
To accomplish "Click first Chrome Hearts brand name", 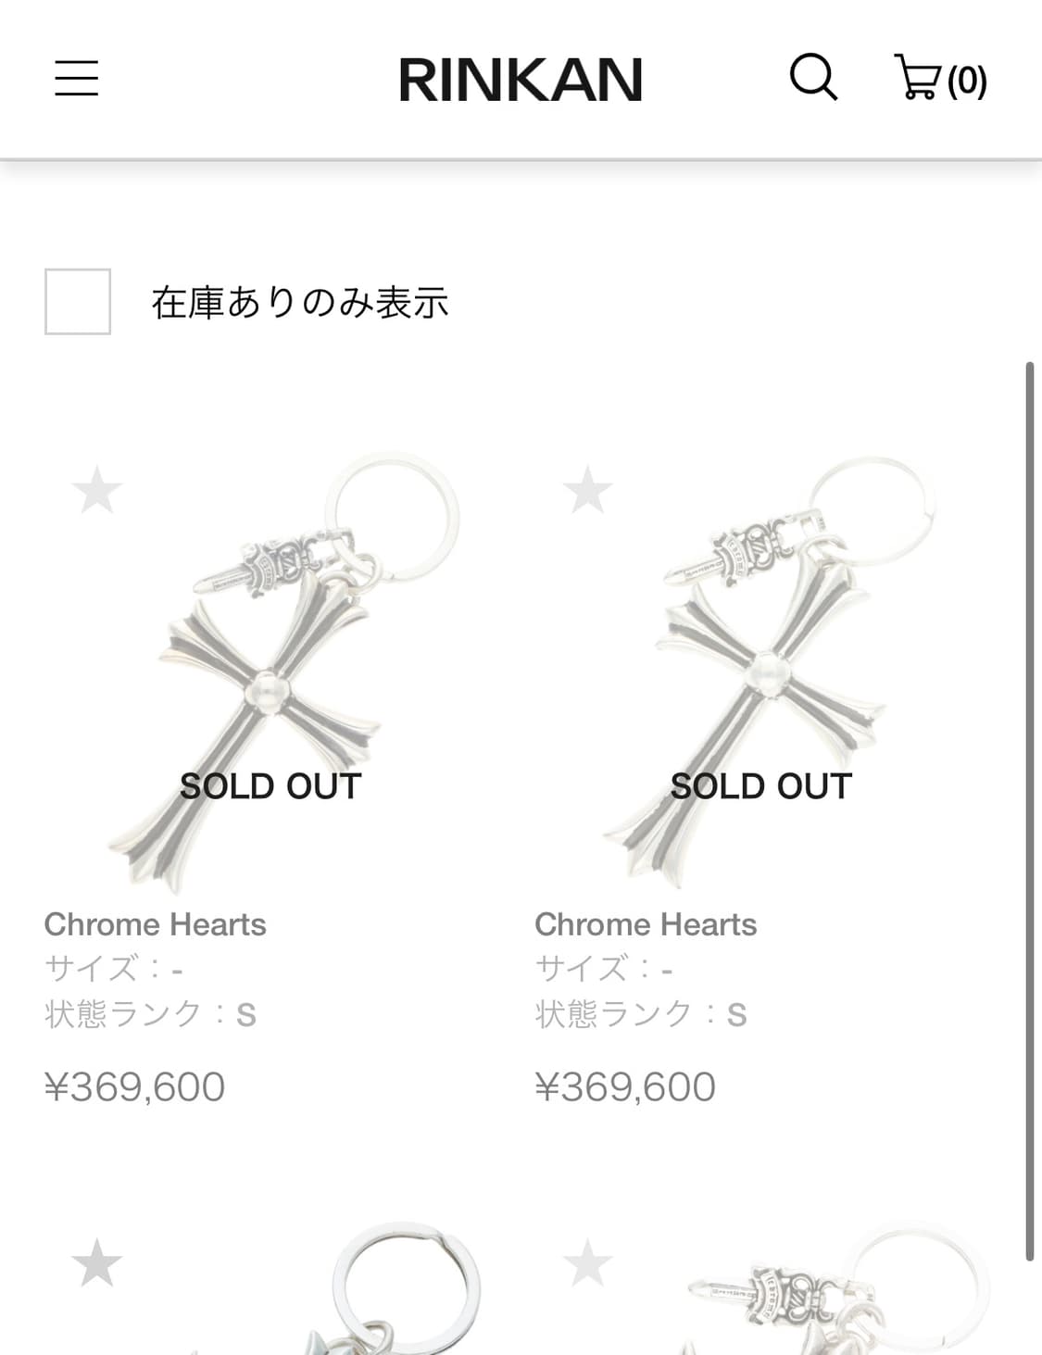I will tap(156, 924).
